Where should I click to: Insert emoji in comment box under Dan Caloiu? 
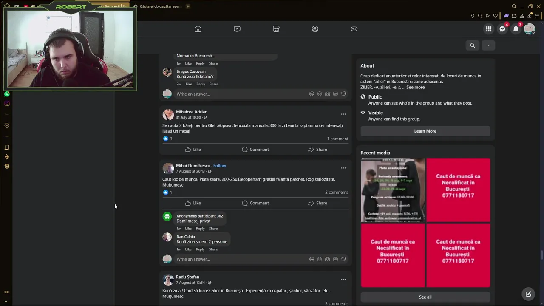320,259
